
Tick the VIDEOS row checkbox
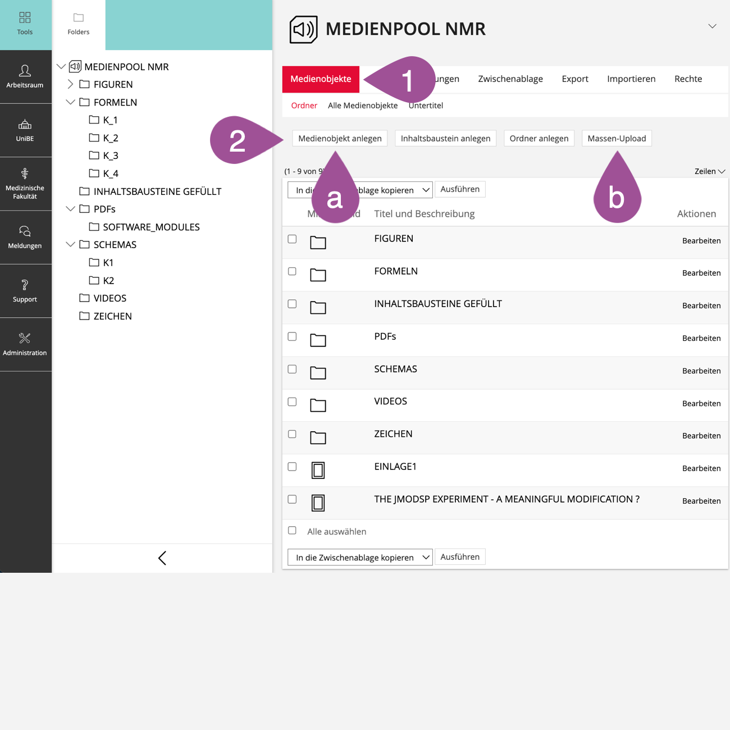pos(292,402)
